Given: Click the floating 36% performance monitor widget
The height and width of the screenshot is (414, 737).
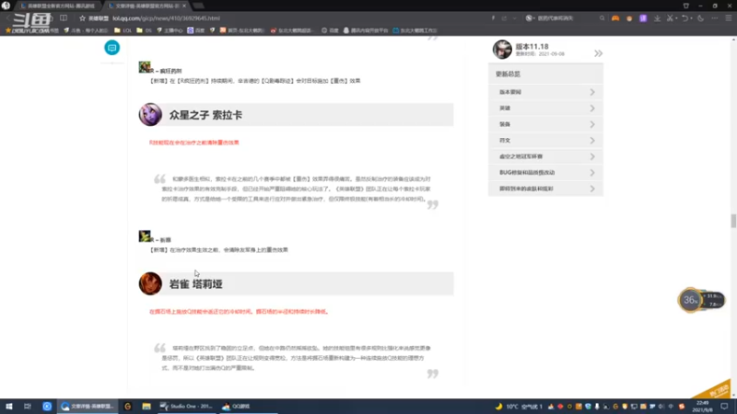Looking at the screenshot, I should tap(701, 300).
